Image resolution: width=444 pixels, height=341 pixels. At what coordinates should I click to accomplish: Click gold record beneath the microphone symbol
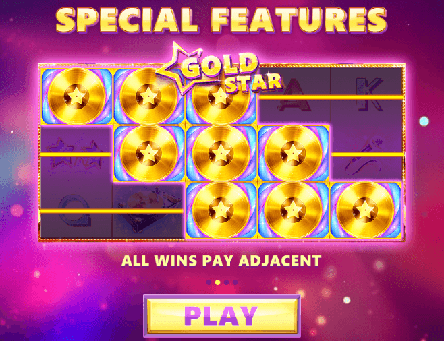click(366, 210)
